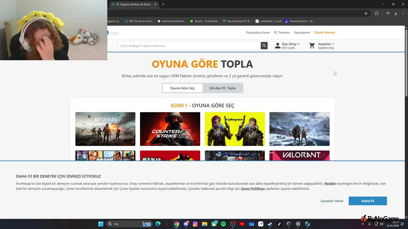
Task: Open the StreamElements bookmark
Action: pos(299,21)
